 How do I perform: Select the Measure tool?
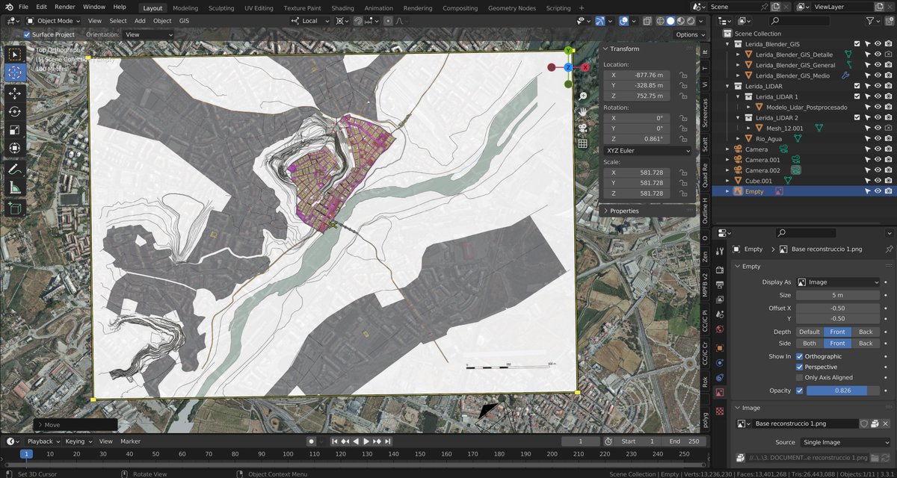click(15, 188)
